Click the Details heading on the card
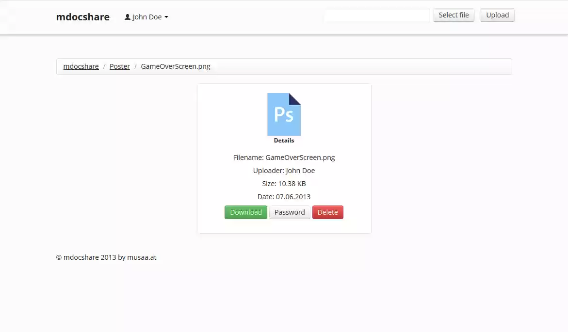This screenshot has height=332, width=568. point(284,140)
